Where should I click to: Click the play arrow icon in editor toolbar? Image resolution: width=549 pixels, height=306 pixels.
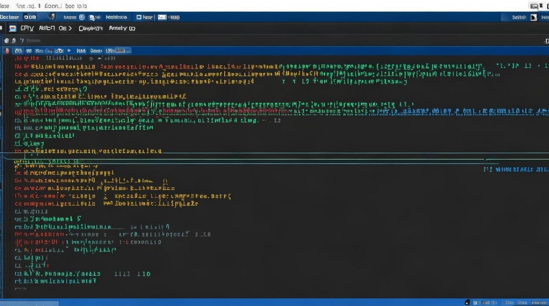(69, 51)
